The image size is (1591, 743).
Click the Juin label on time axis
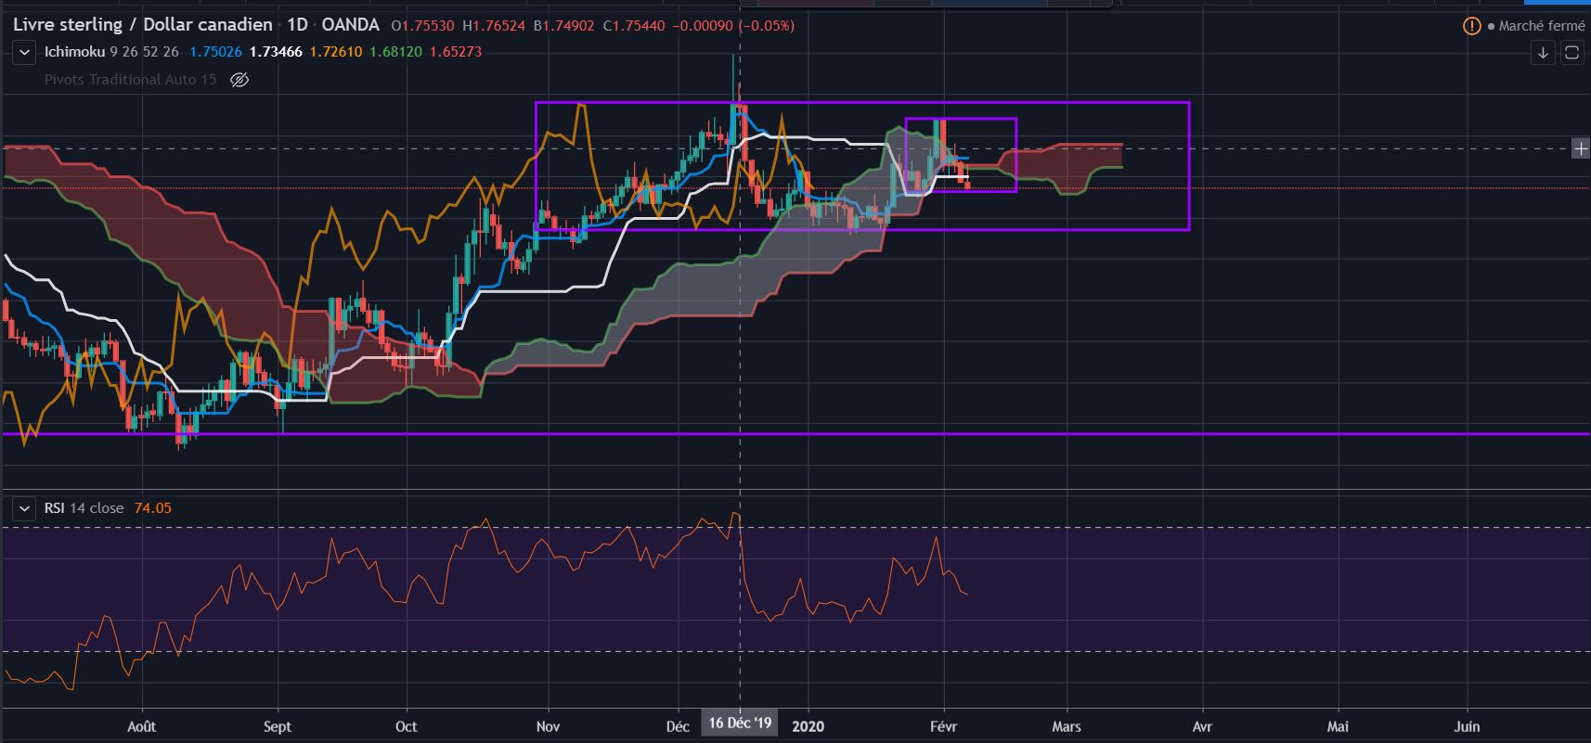pyautogui.click(x=1467, y=726)
